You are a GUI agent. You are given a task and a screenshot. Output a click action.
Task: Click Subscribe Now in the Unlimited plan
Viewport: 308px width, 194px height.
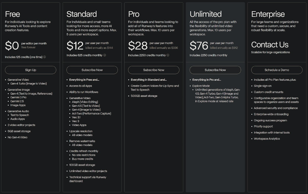pos(215,70)
